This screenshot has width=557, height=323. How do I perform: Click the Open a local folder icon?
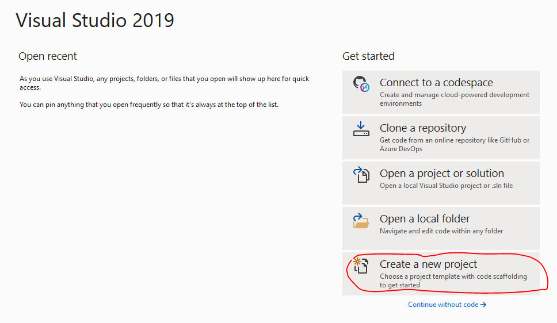tap(361, 221)
